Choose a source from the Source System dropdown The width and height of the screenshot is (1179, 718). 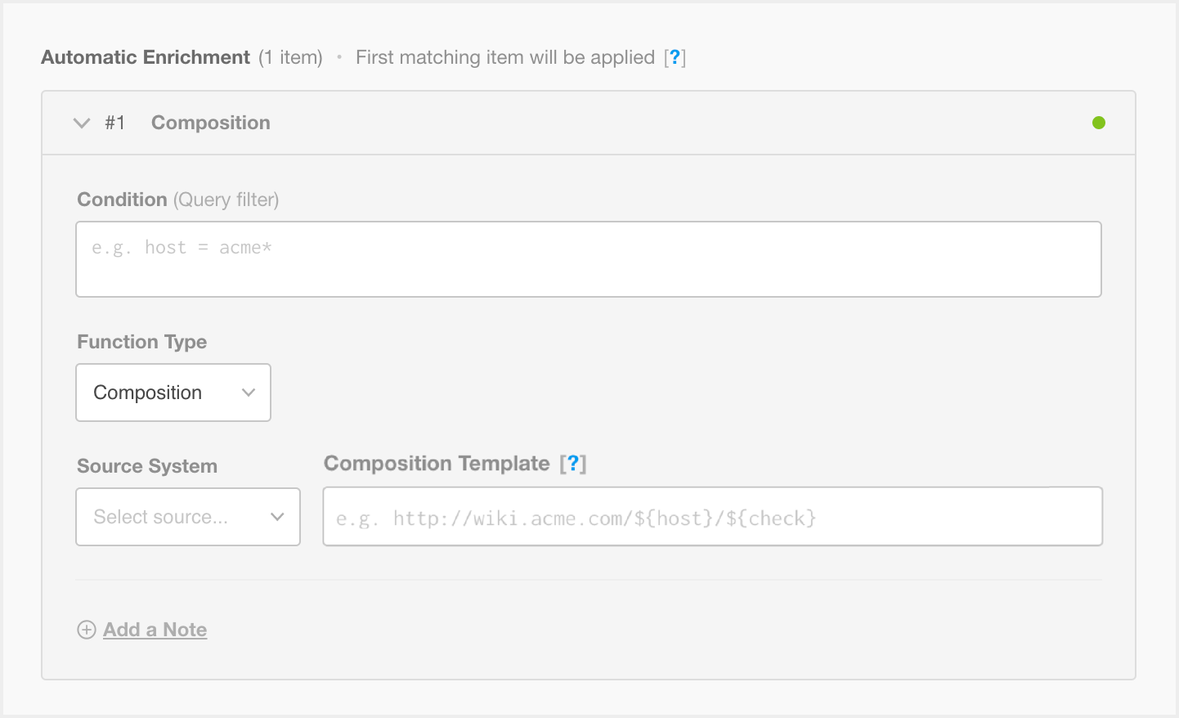click(187, 517)
